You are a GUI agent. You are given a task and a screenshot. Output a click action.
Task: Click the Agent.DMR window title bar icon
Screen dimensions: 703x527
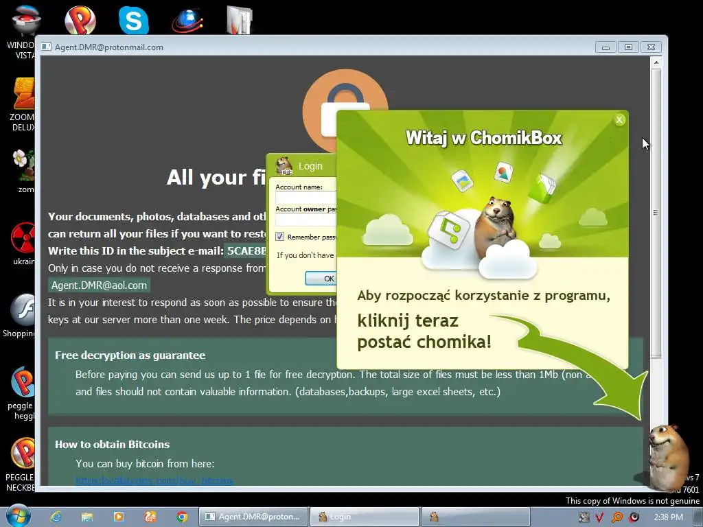pos(46,47)
